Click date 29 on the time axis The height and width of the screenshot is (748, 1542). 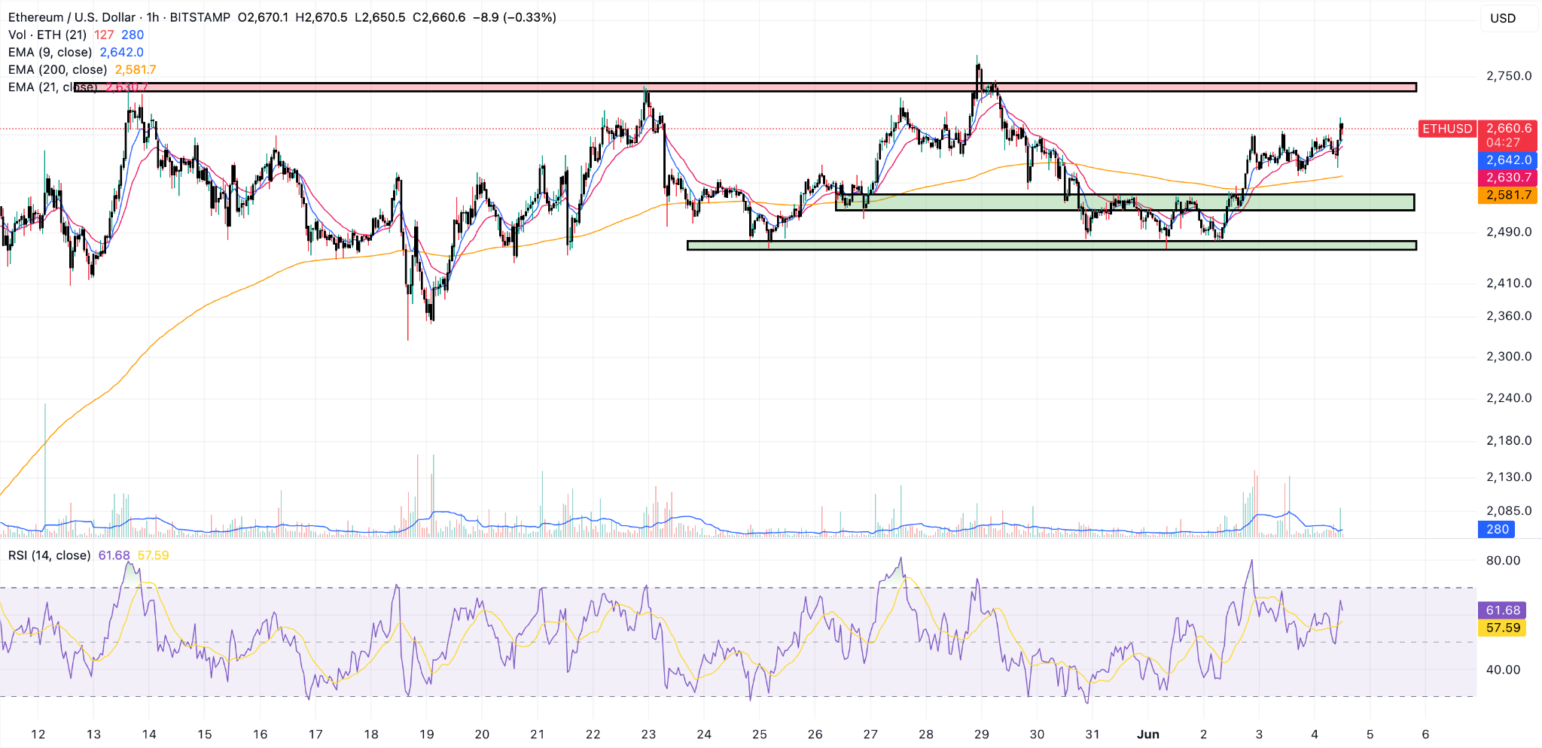981,734
